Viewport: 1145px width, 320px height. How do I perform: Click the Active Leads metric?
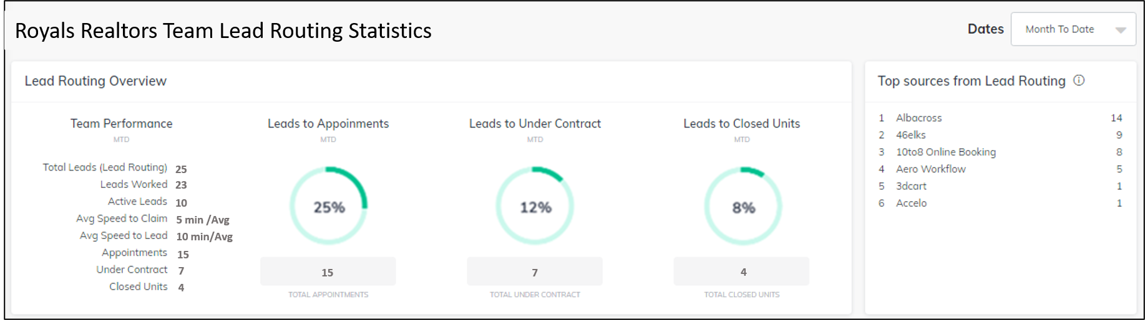pyautogui.click(x=147, y=202)
